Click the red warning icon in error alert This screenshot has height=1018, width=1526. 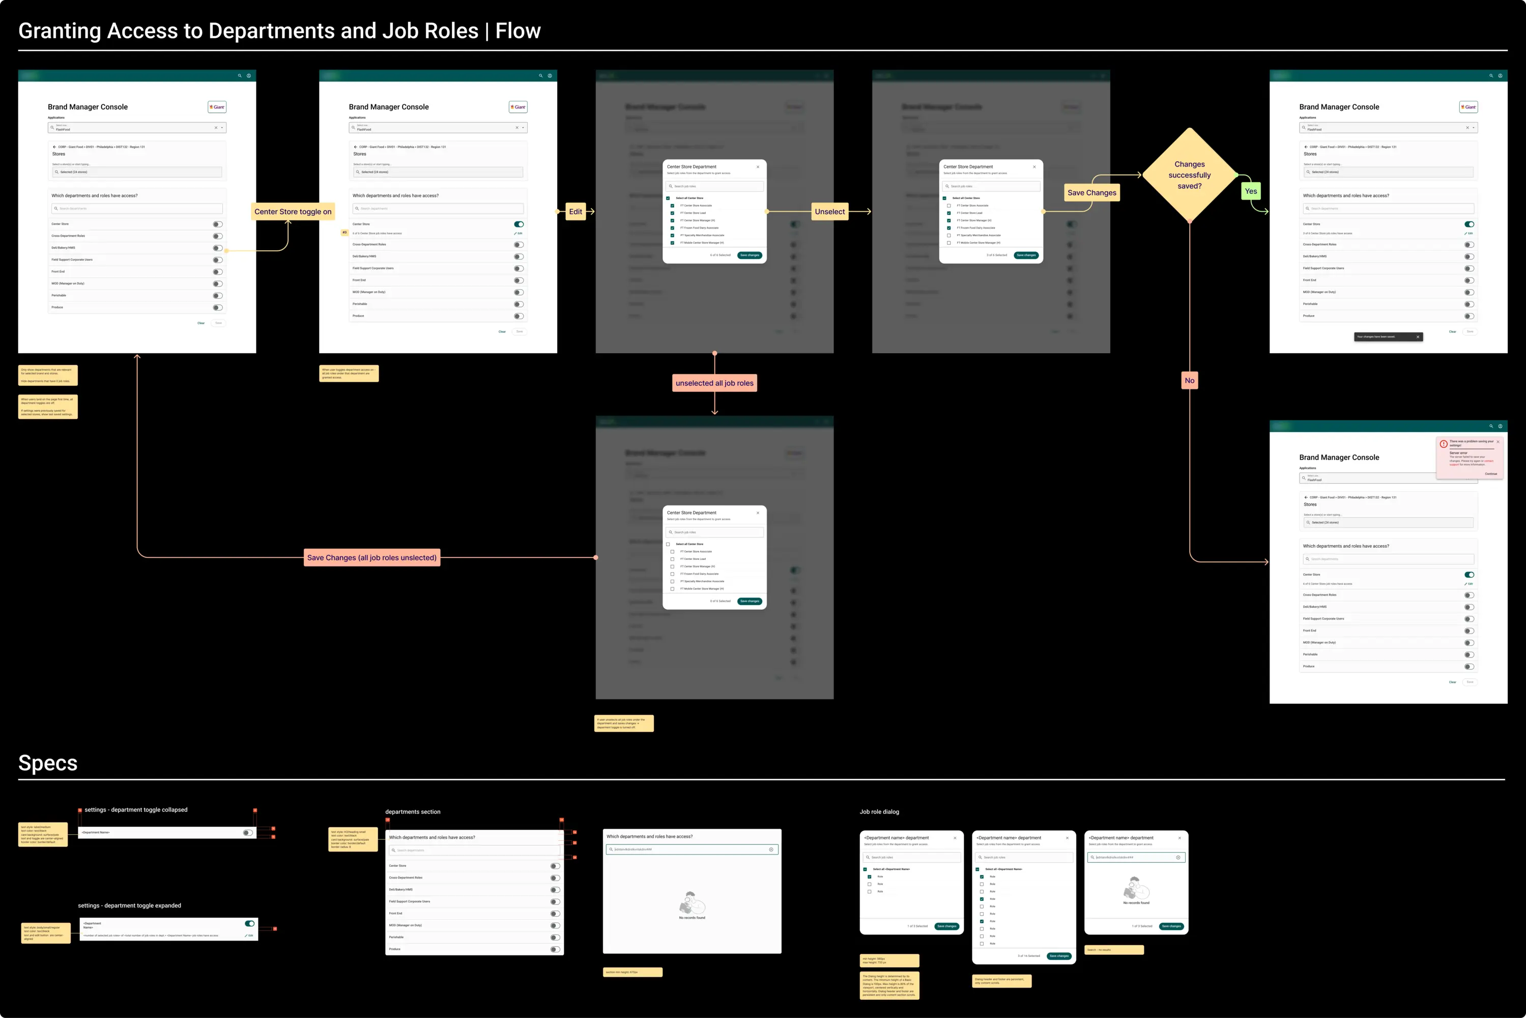click(1444, 444)
